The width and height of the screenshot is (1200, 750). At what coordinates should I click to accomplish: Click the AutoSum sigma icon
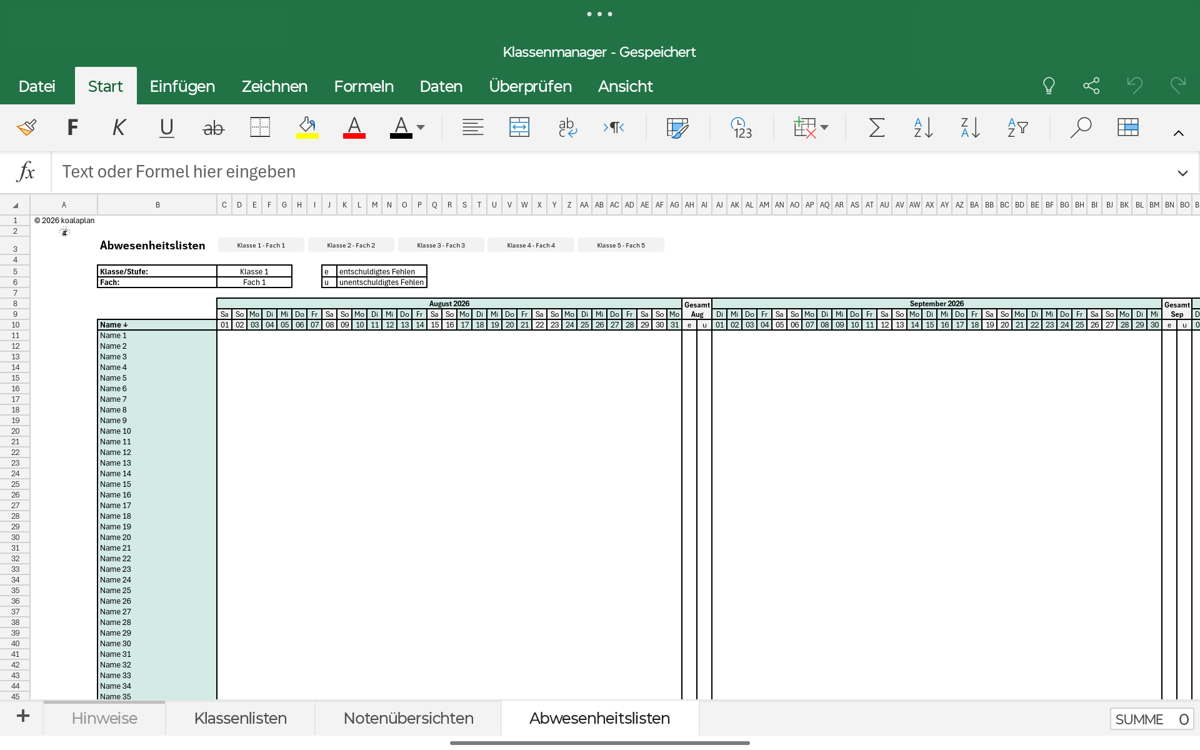click(876, 127)
